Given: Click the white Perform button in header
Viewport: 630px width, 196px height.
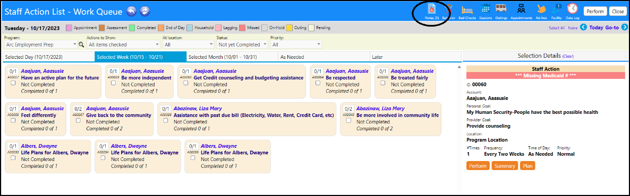Looking at the screenshot, I should tap(595, 12).
